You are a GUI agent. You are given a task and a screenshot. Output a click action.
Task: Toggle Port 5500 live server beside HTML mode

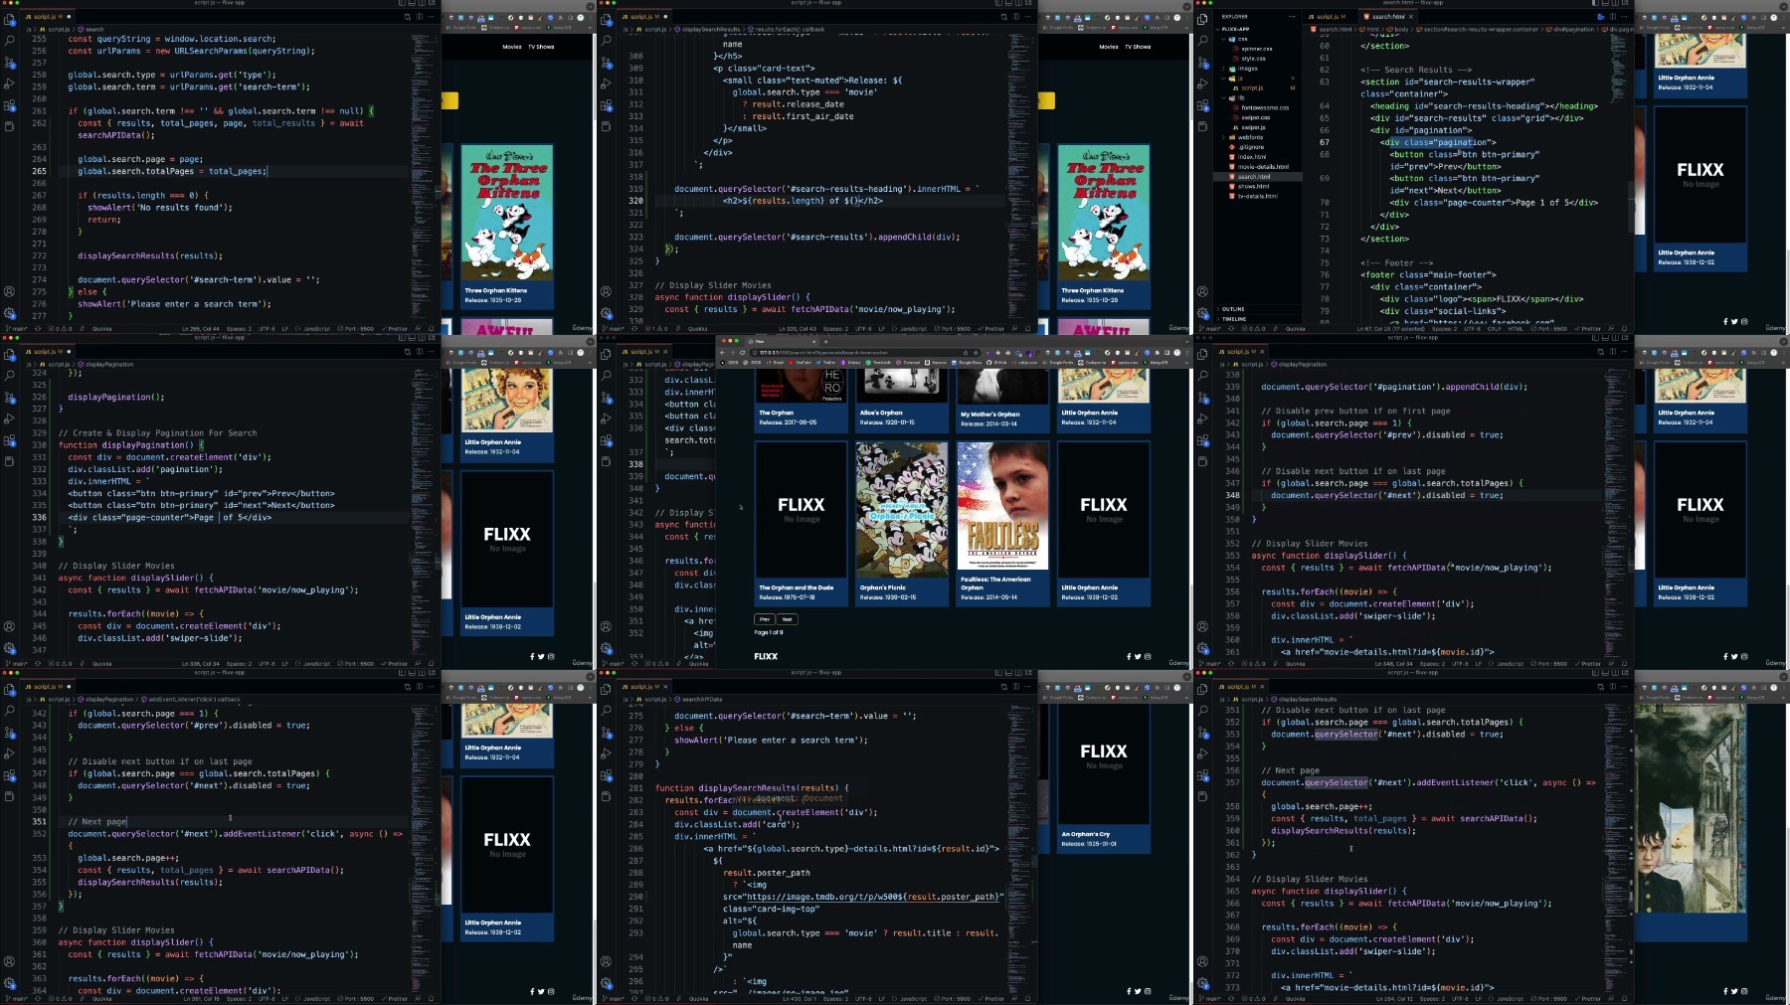pyautogui.click(x=1549, y=329)
